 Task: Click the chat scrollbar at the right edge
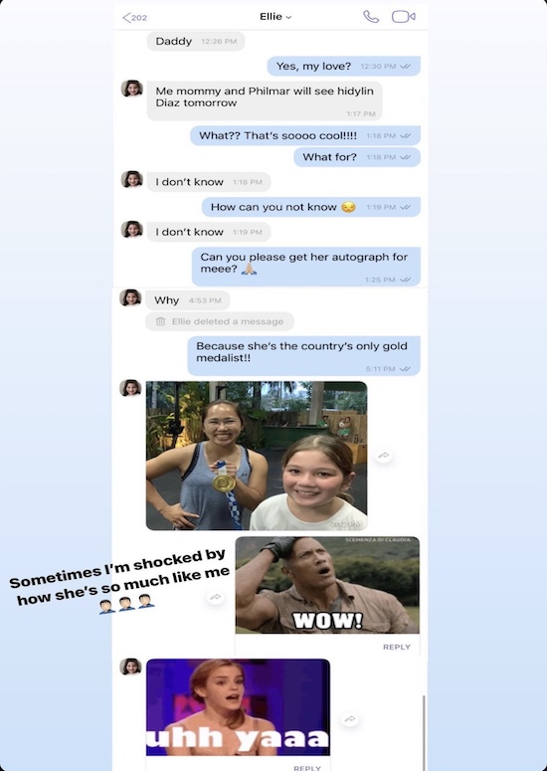pos(424,732)
